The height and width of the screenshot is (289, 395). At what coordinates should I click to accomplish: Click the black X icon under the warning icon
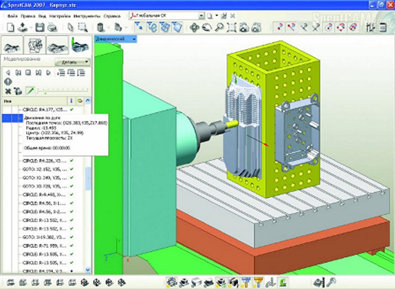click(8, 91)
